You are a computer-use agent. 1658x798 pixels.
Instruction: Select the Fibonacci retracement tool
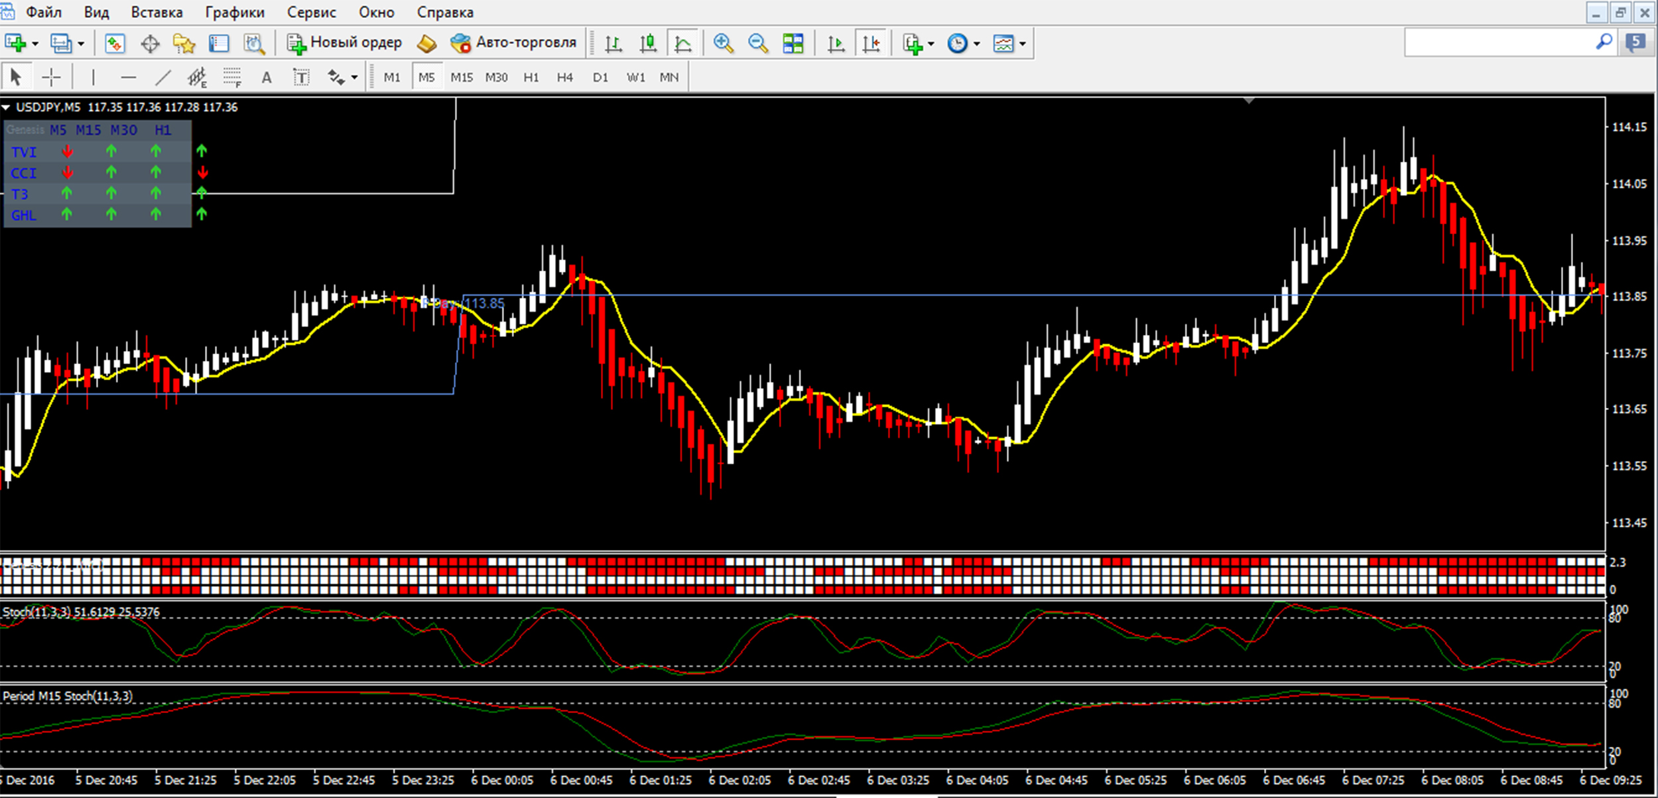231,78
